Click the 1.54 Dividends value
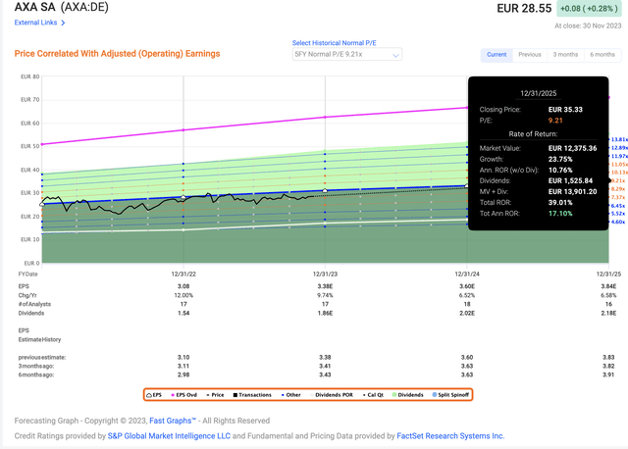Screen dimensions: 628x449 (183, 313)
